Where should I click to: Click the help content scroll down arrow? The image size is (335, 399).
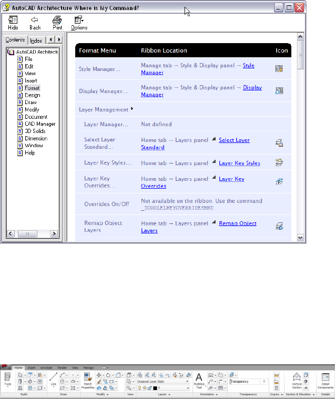pyautogui.click(x=300, y=238)
